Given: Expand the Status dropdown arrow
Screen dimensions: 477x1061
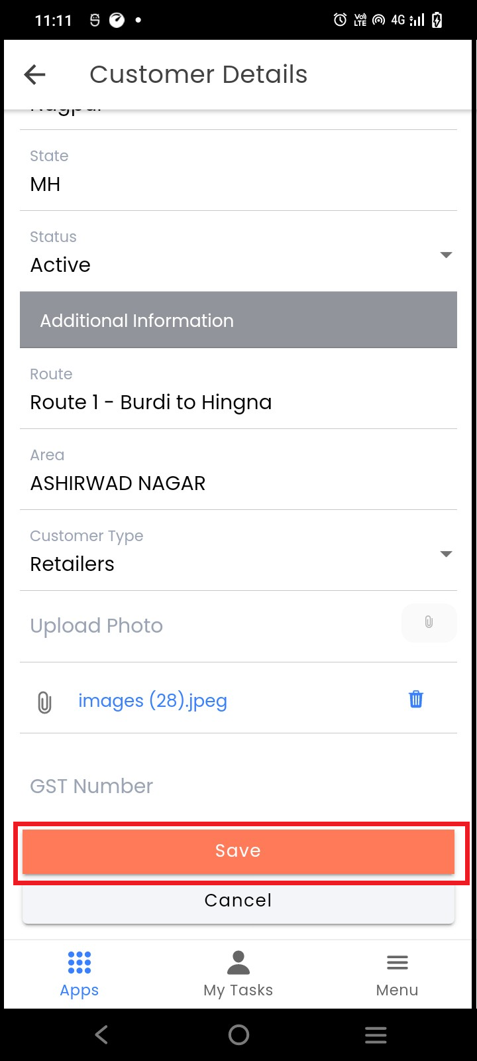Looking at the screenshot, I should point(446,255).
